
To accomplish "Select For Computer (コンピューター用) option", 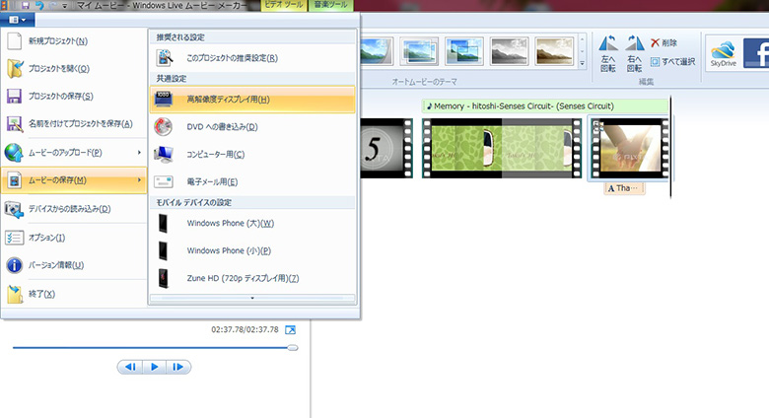I will (x=252, y=155).
